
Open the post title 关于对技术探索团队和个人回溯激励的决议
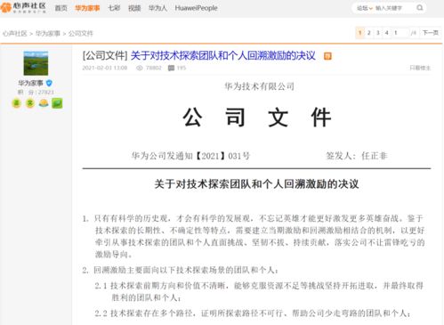point(223,55)
